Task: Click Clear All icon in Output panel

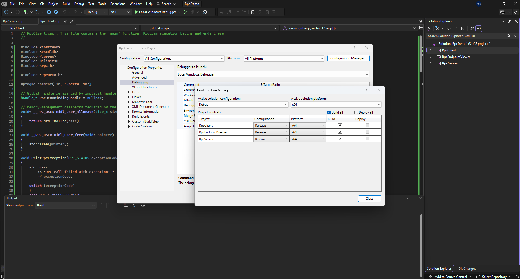Action: [x=126, y=205]
